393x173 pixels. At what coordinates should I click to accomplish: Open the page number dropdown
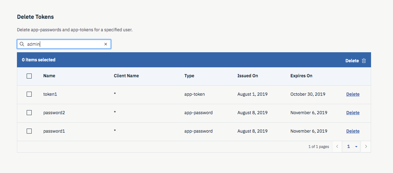pos(352,146)
